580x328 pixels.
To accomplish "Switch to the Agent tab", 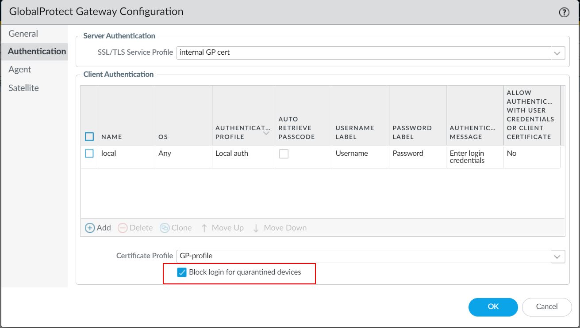I will click(20, 69).
